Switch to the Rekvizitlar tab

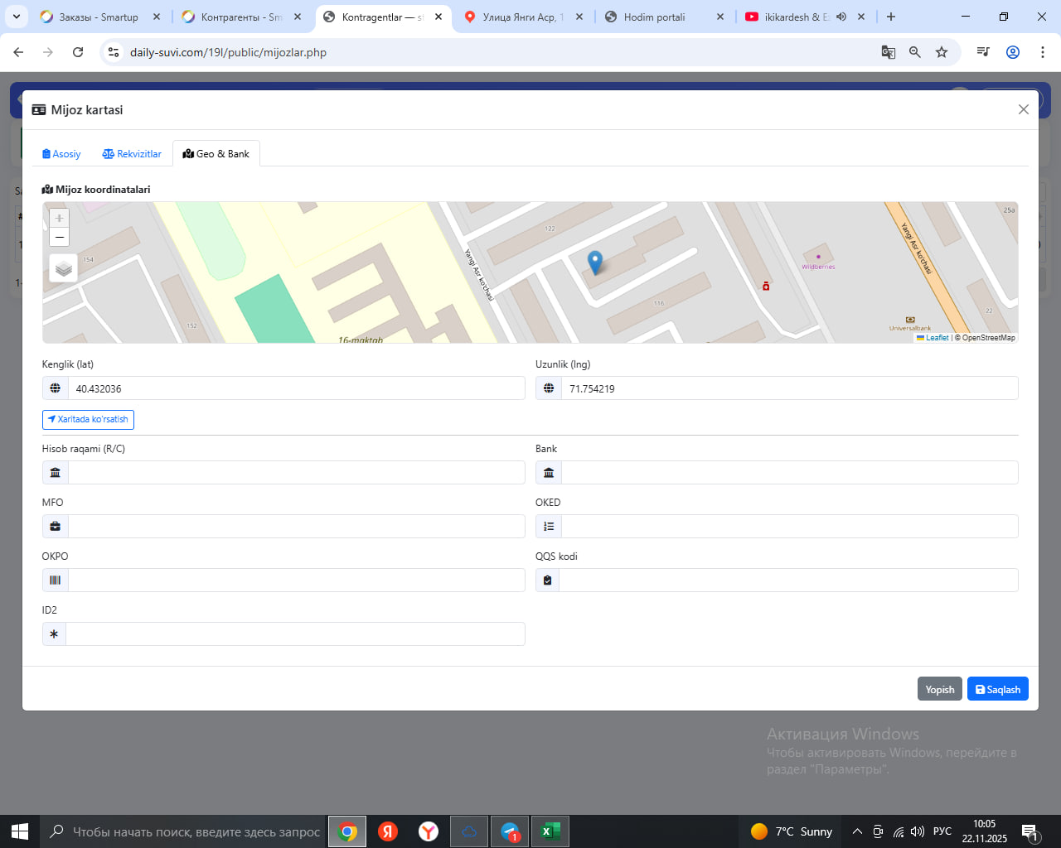pos(132,154)
